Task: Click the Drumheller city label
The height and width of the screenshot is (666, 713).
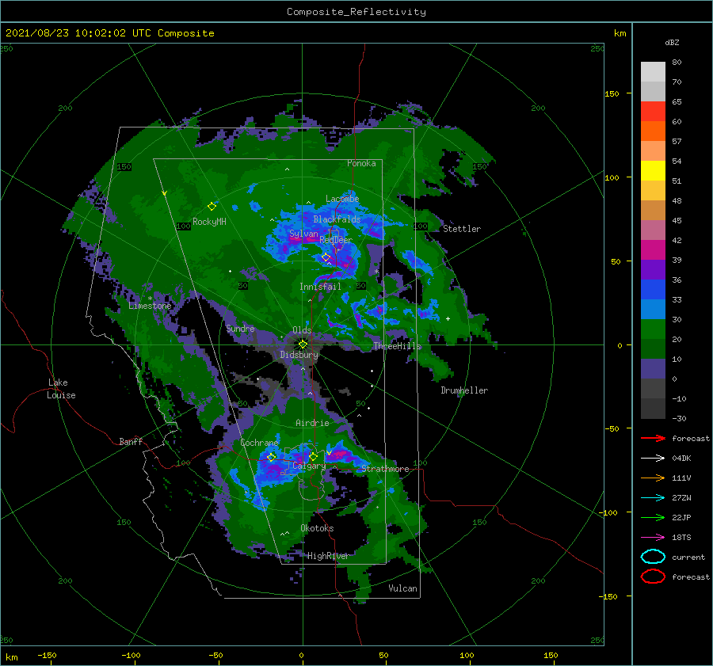Action: [x=464, y=390]
